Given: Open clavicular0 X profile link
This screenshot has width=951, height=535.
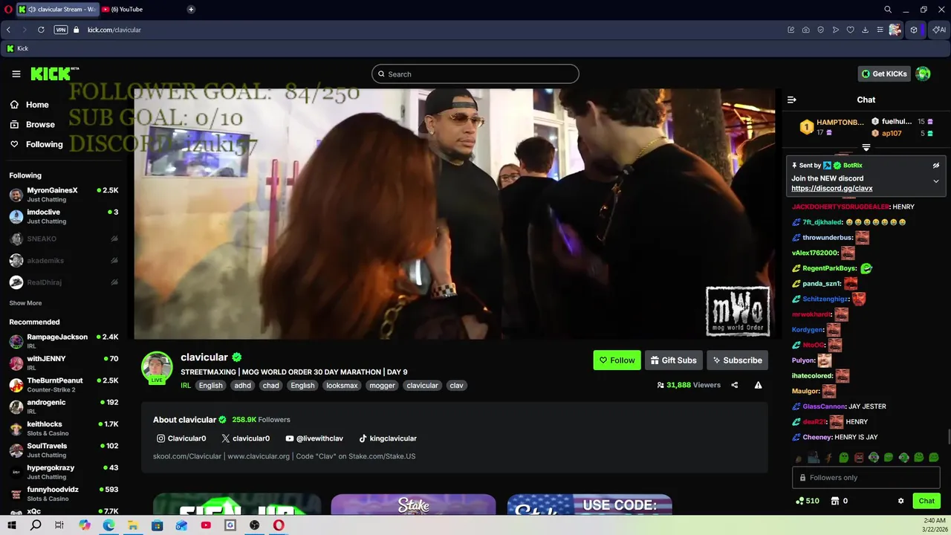Looking at the screenshot, I should tap(246, 438).
